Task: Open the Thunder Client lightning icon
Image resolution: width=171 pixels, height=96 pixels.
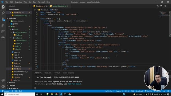Action: pos(3,38)
